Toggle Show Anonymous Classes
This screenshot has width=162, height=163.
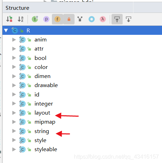[80, 19]
